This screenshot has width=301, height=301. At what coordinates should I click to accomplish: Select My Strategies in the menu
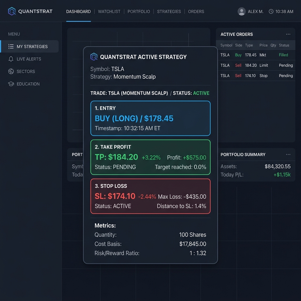(30, 46)
